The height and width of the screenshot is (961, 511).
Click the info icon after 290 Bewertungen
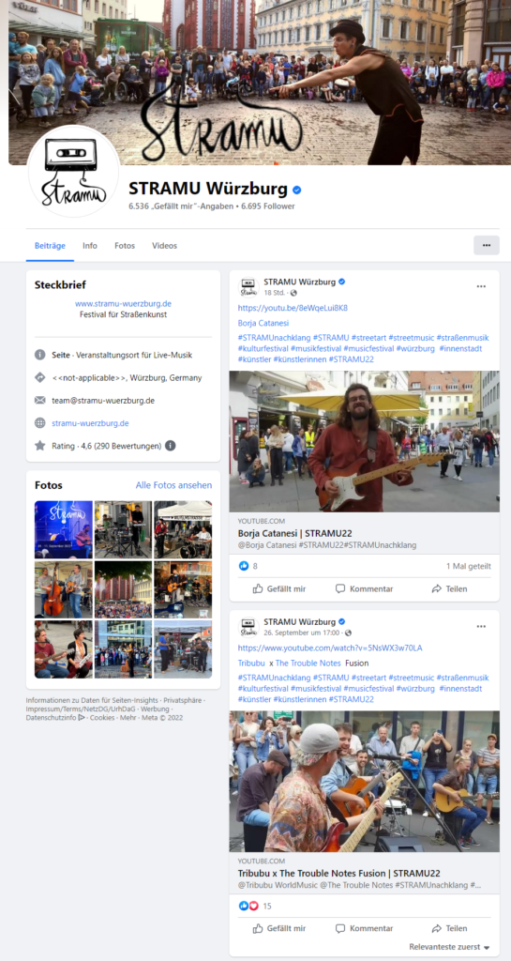[x=170, y=446]
